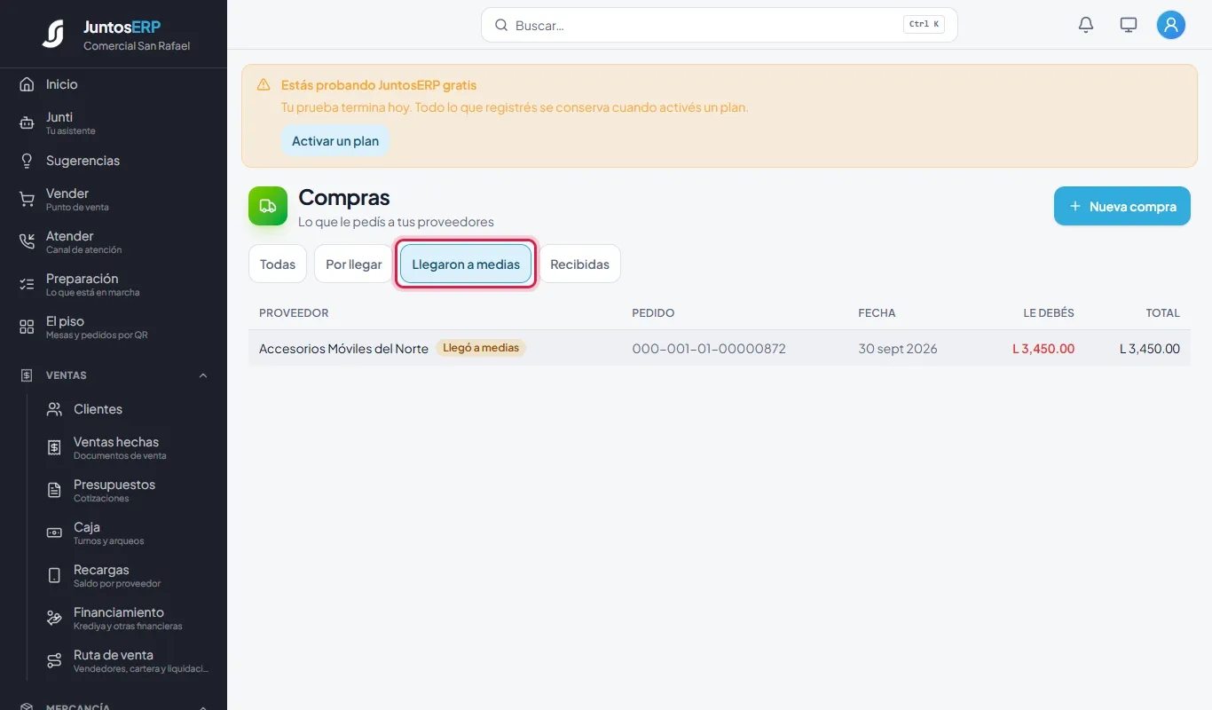The image size is (1212, 710).
Task: Open the Accesorios Móviles del Norte purchase
Action: [720, 348]
